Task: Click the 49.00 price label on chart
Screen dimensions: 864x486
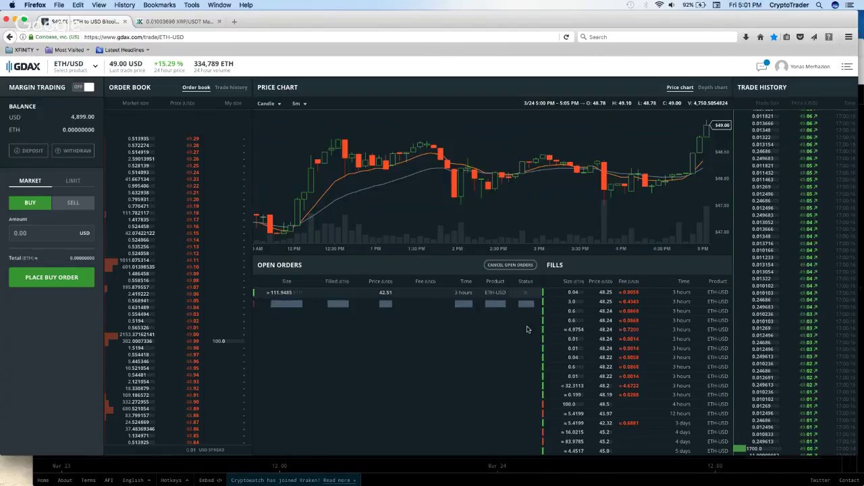Action: tap(722, 125)
